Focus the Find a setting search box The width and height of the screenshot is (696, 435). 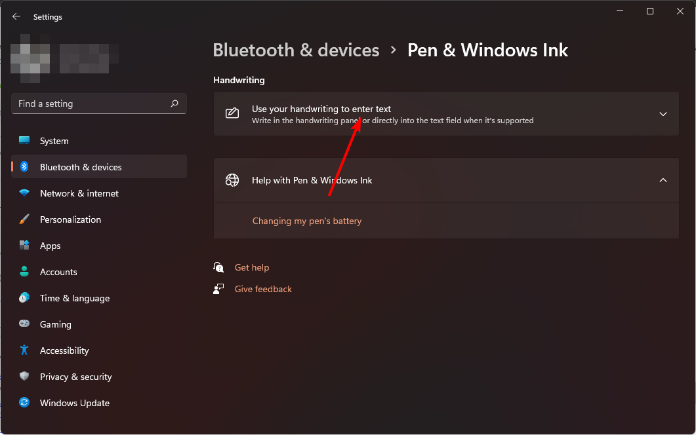pos(91,104)
